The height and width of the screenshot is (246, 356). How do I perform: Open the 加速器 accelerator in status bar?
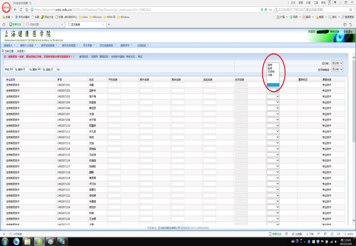[x=297, y=234]
